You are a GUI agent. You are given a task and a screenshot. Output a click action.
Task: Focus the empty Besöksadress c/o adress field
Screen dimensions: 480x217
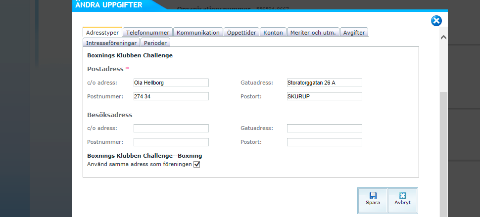pos(171,128)
